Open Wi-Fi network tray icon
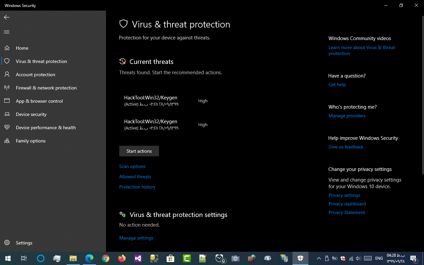Viewport: 424px width, 265px height. [351, 258]
